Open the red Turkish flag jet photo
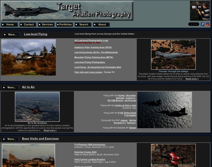The image size is (212, 167). 173,155
